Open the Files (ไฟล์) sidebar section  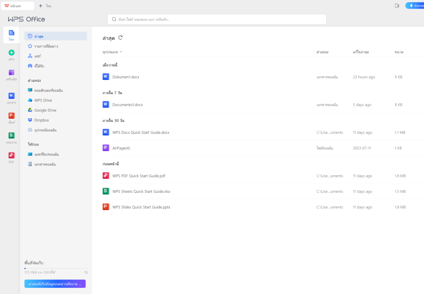pos(12,35)
